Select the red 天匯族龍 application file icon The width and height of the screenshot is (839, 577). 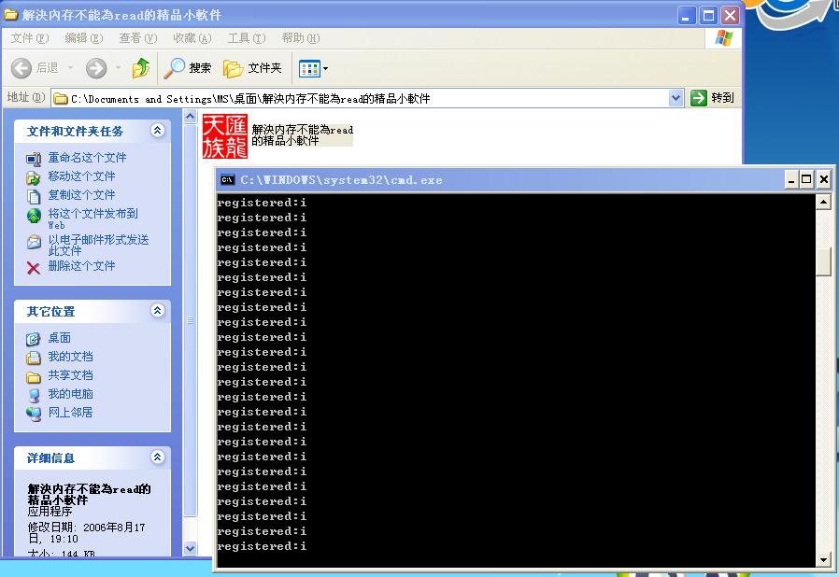pyautogui.click(x=225, y=135)
